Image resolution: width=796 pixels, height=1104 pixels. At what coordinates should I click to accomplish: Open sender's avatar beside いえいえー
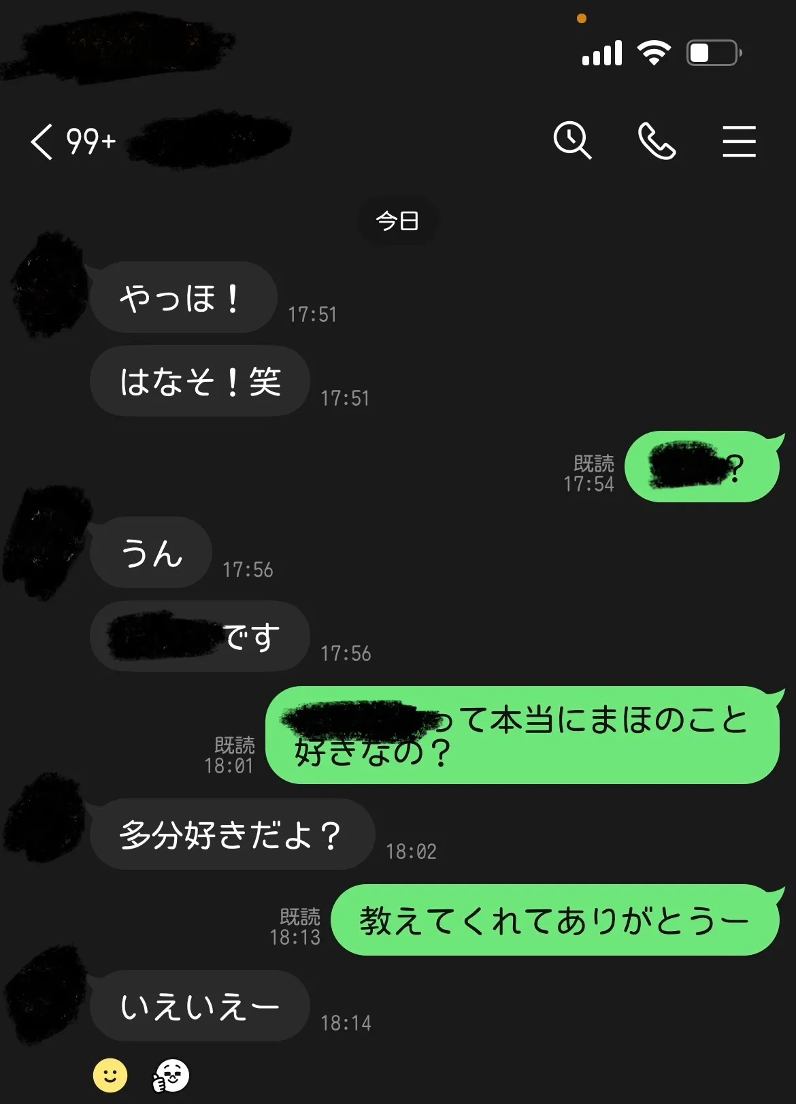[46, 994]
